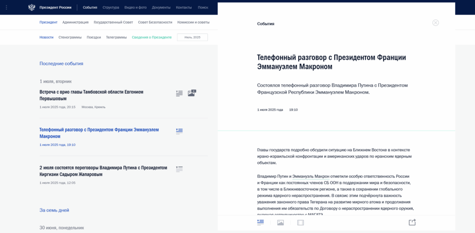Open the three-dot side menu icon

[6, 7]
